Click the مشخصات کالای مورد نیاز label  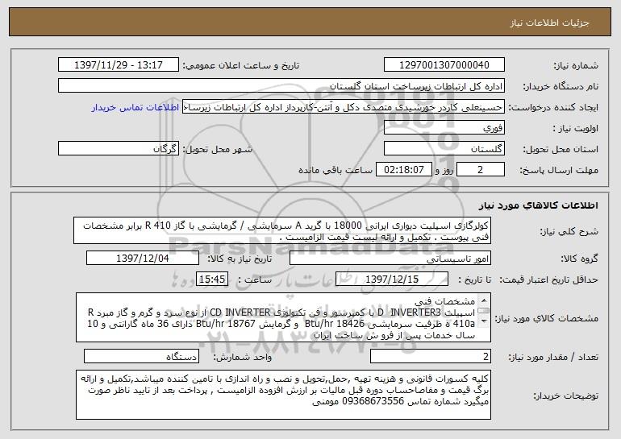click(x=548, y=318)
